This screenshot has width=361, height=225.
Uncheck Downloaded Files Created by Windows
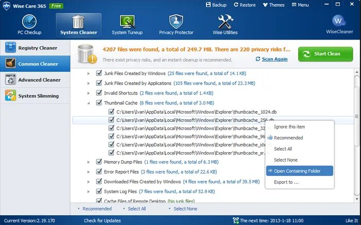(x=99, y=182)
